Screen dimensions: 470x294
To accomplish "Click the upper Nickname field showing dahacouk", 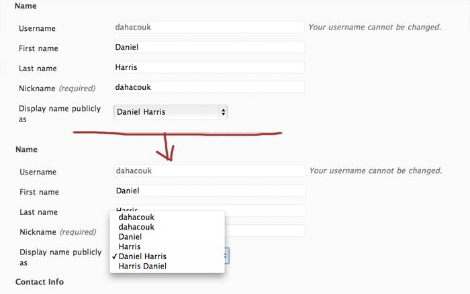I will tap(209, 87).
